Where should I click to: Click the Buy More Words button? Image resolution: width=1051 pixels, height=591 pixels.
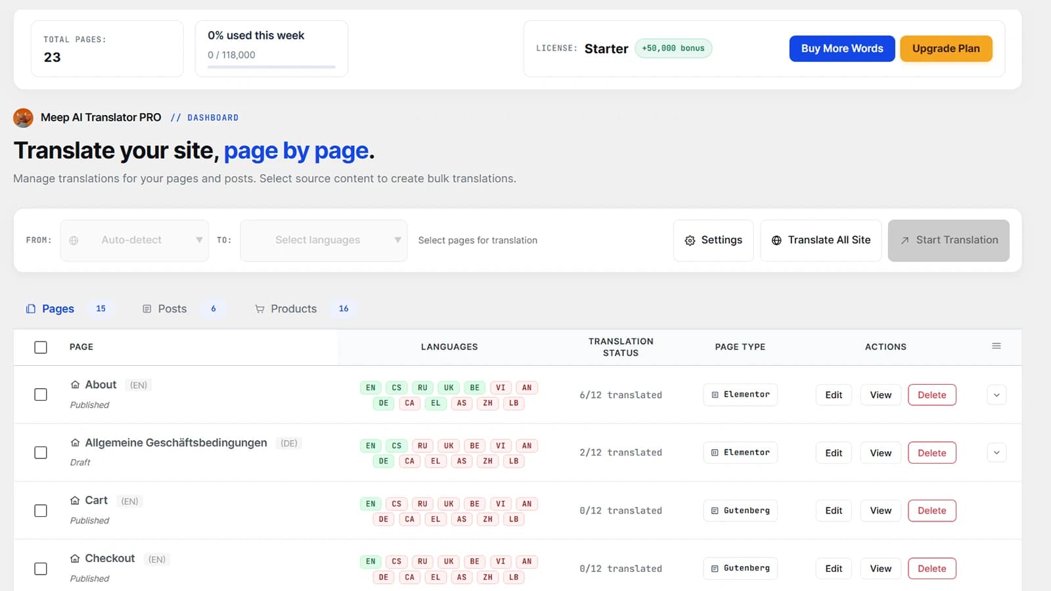tap(842, 49)
